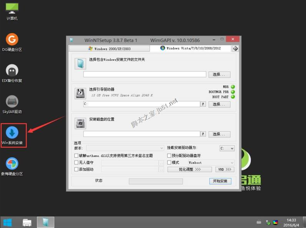
Task: Enable 预分配驱动器盘符 checkbox
Action: (x=169, y=156)
